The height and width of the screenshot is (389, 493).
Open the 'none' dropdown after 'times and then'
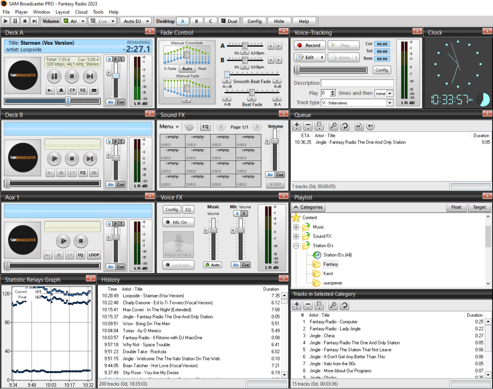tap(390, 93)
